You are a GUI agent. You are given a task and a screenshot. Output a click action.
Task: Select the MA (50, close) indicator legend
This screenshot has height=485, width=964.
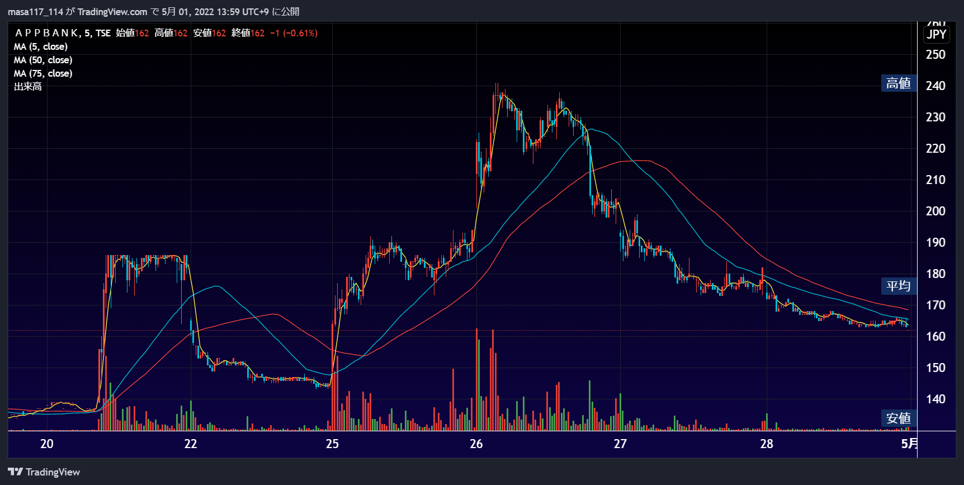43,60
